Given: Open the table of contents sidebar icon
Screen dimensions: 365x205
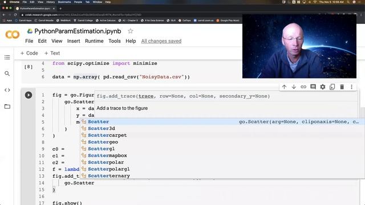Looking at the screenshot, I should point(7,57).
